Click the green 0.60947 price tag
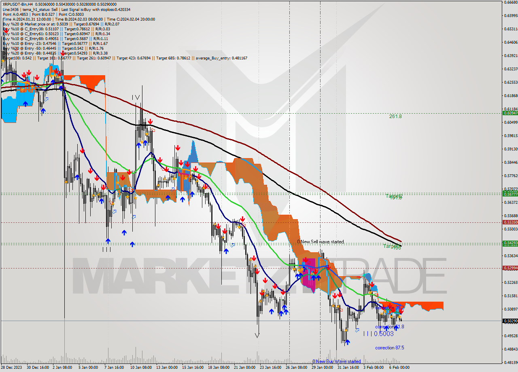 [510, 113]
